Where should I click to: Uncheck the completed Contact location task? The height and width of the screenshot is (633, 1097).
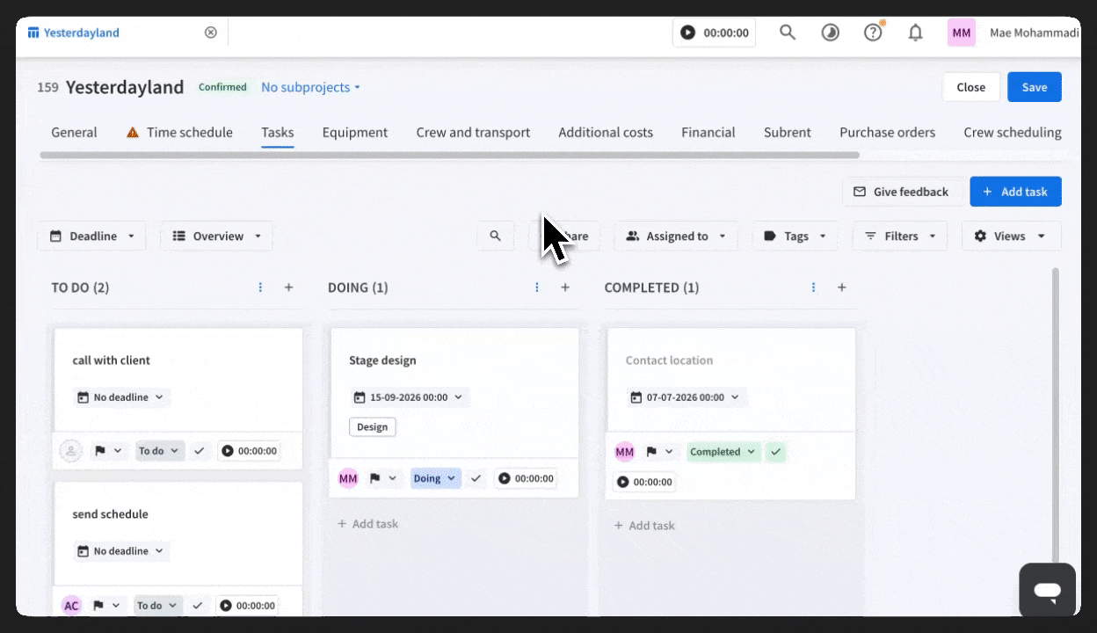(x=775, y=452)
